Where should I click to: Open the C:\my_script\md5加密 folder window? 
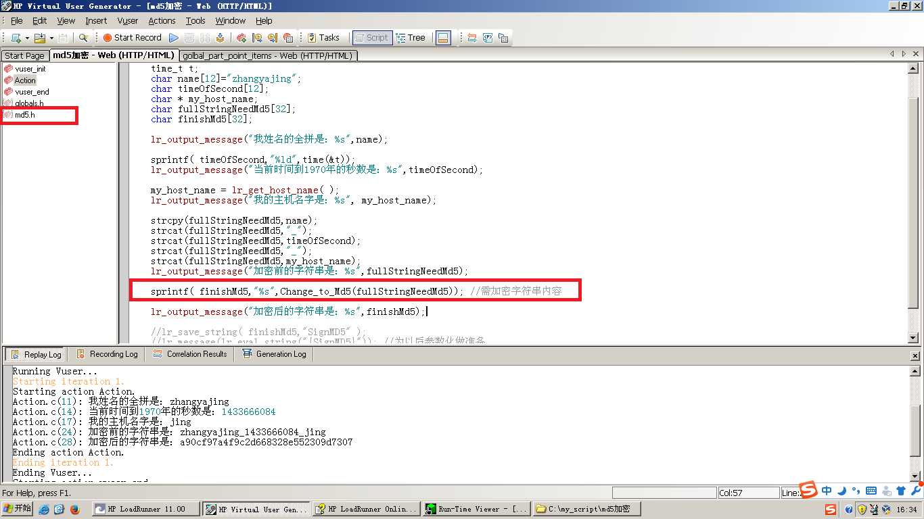point(586,509)
